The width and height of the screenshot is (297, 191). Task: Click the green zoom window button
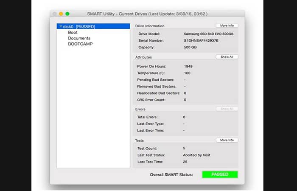(67, 14)
